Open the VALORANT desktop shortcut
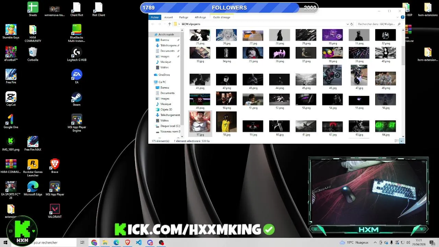Screen dimensions: 439x247 point(55,211)
